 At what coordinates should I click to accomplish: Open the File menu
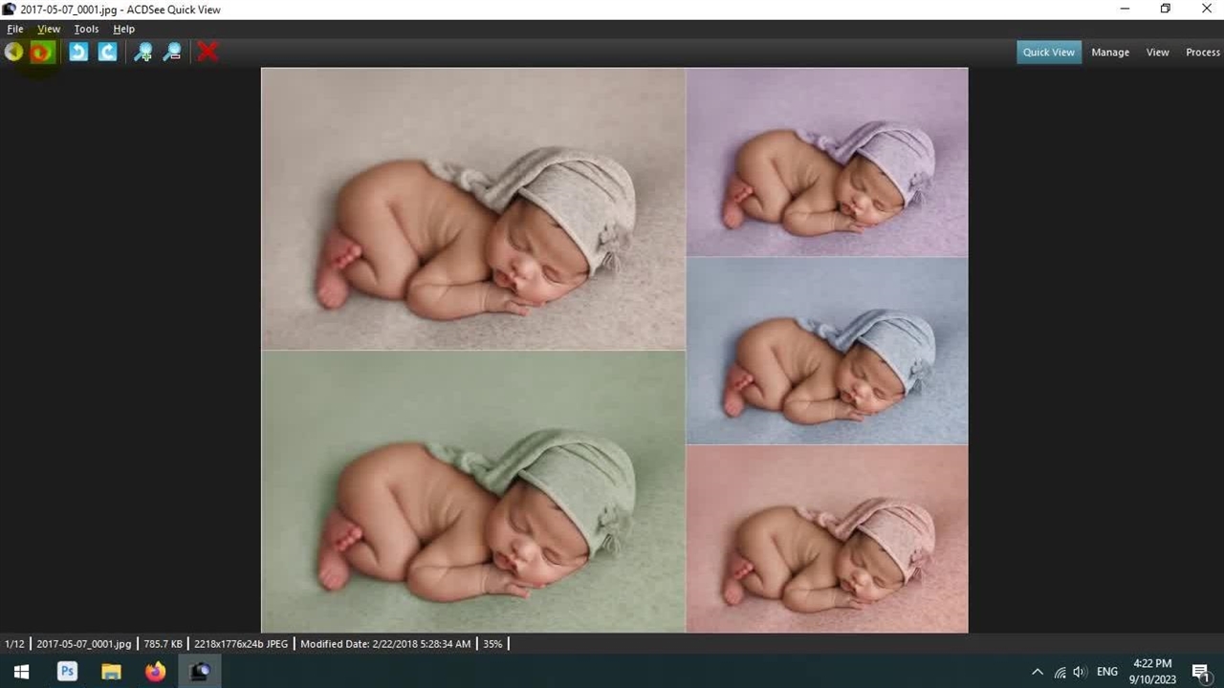click(15, 29)
